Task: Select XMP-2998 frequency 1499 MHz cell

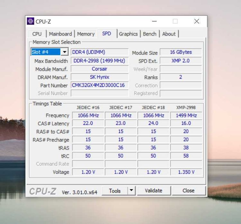Action: point(186,115)
